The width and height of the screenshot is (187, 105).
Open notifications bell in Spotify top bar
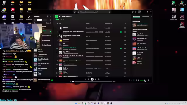tap(133, 12)
